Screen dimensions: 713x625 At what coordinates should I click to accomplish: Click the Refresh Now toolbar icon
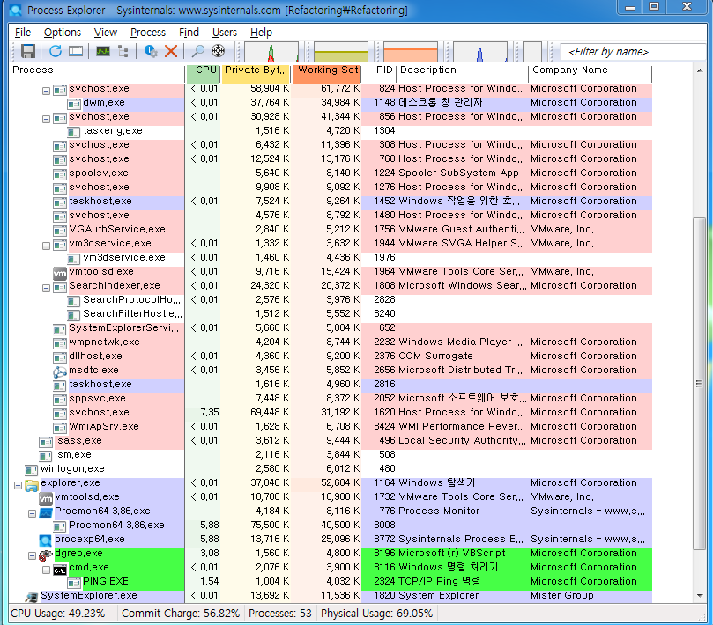pyautogui.click(x=56, y=51)
